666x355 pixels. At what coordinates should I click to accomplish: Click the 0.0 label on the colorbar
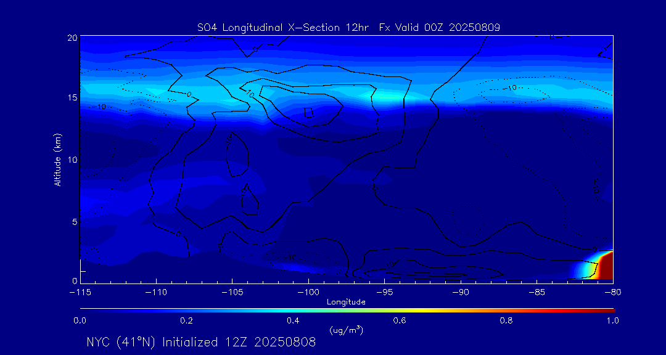[x=80, y=320]
